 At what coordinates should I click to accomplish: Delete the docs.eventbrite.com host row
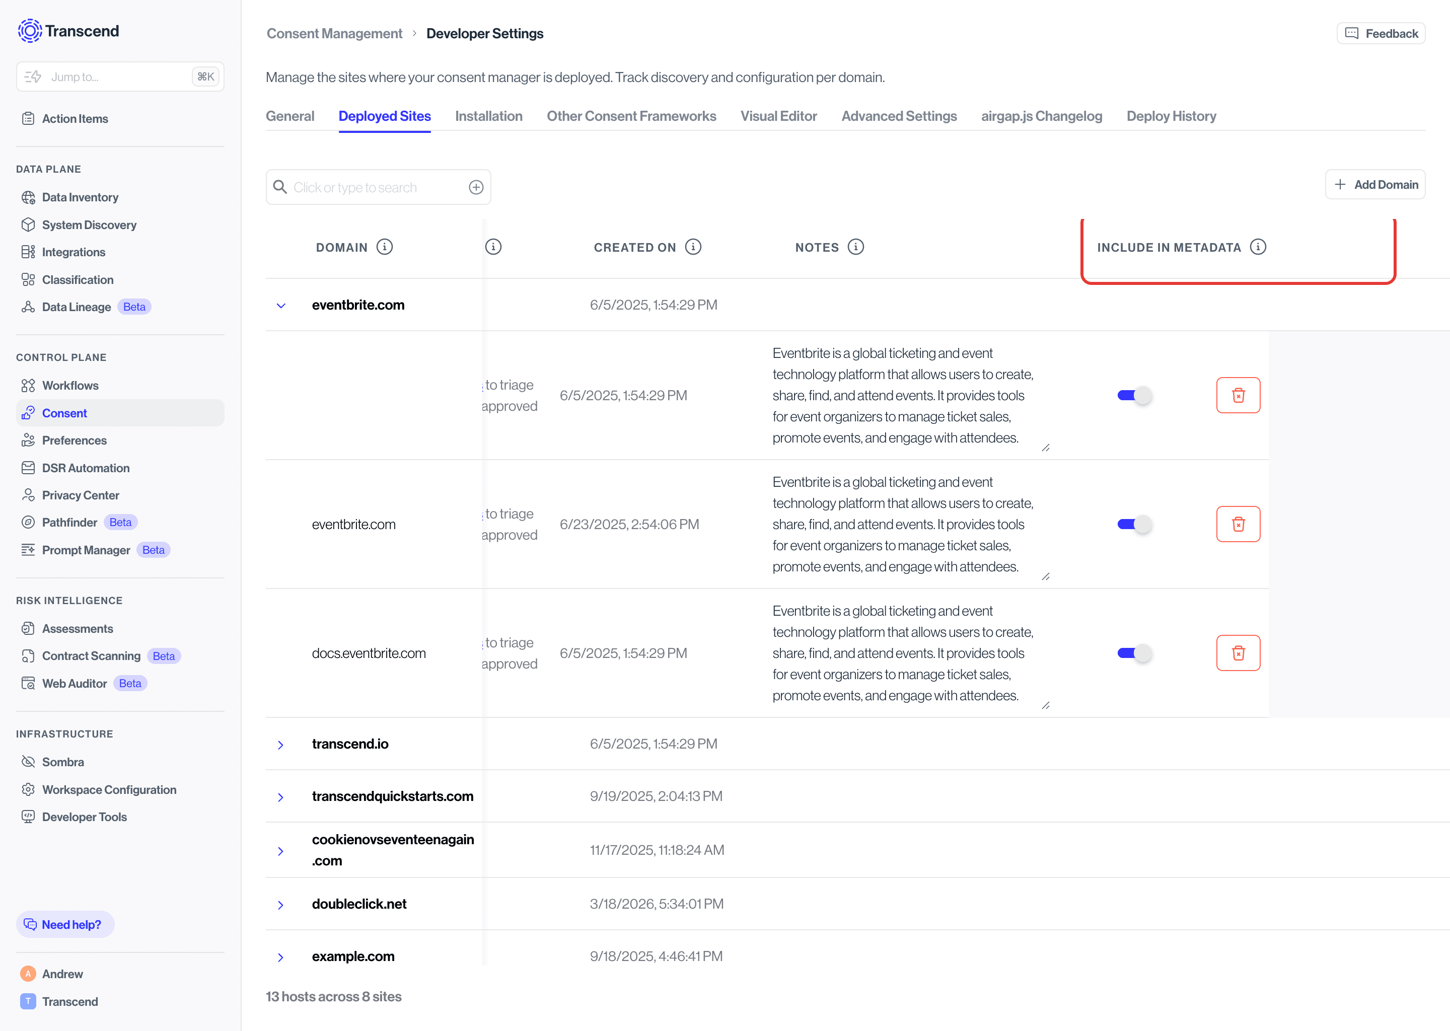1238,653
